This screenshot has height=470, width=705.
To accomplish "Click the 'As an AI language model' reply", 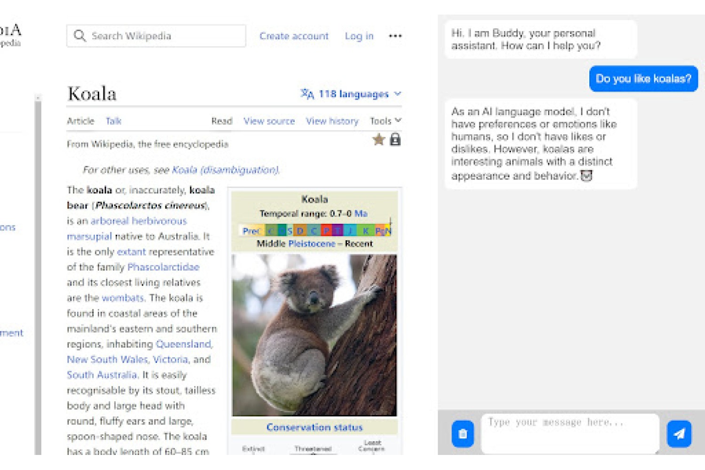I will tap(540, 144).
